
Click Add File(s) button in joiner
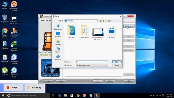(x=129, y=26)
